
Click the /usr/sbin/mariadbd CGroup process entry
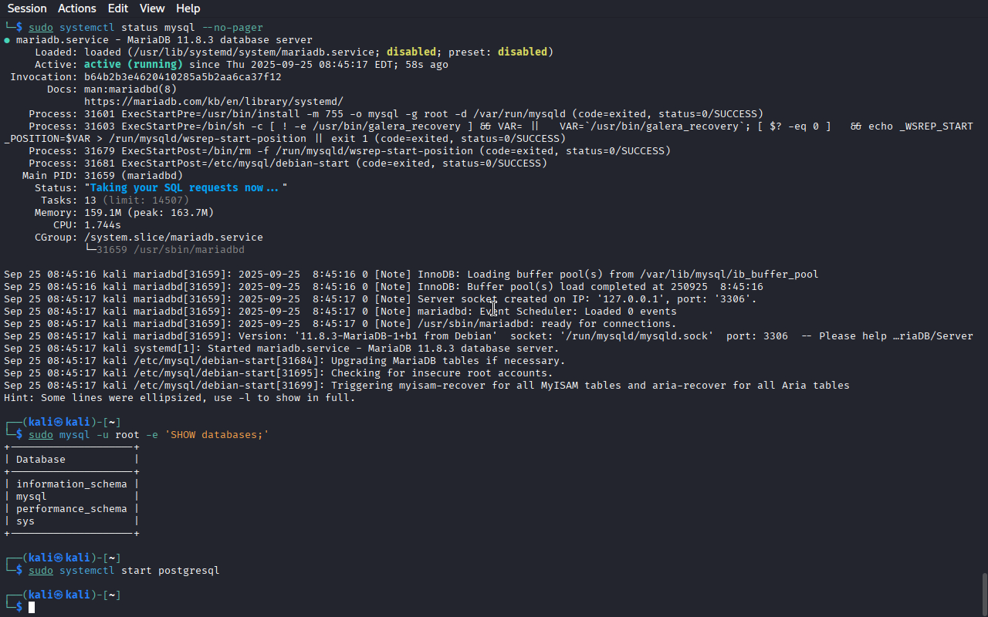point(170,250)
